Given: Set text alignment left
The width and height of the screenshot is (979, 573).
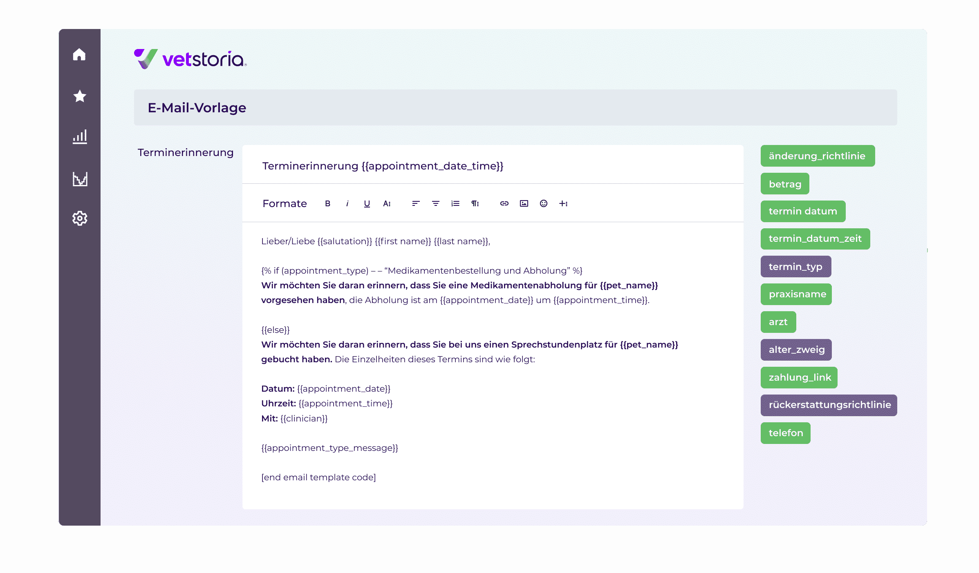Looking at the screenshot, I should point(416,203).
